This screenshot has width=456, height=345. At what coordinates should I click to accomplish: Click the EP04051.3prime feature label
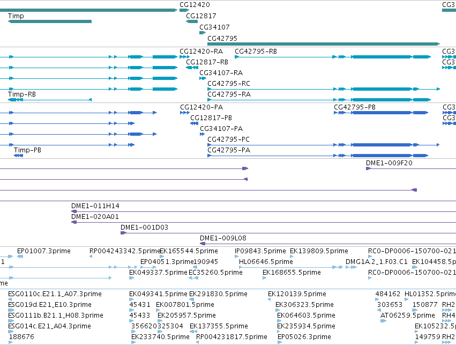point(167,262)
